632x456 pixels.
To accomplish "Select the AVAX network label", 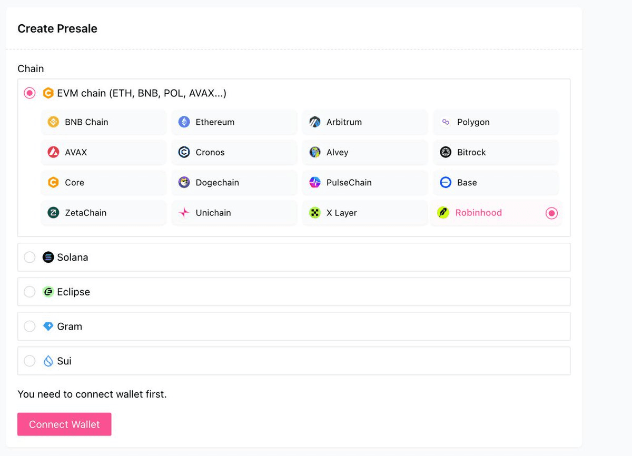I will [76, 152].
